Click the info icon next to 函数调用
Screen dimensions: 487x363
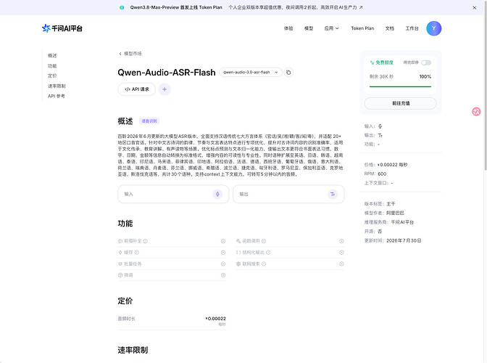[x=264, y=241]
